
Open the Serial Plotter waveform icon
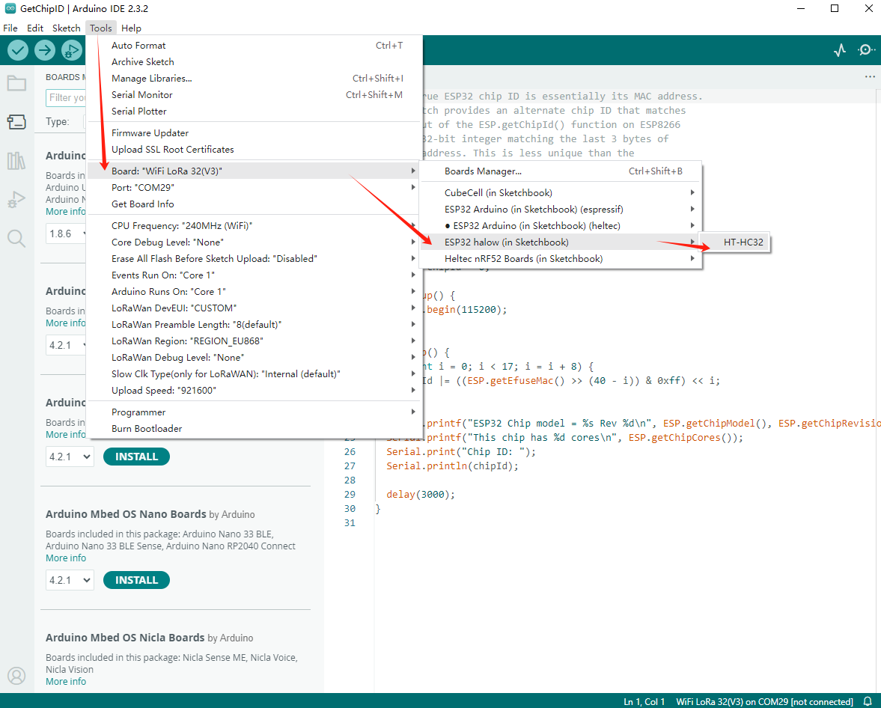840,50
